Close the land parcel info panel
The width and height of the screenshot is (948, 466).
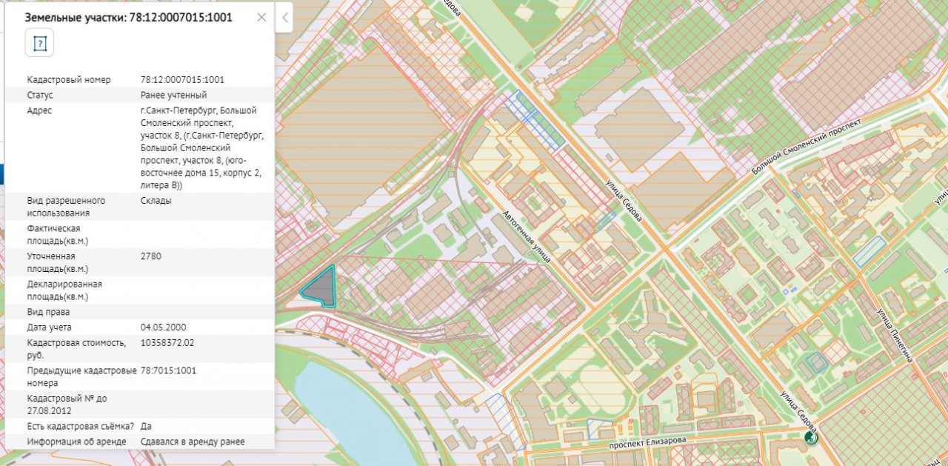(x=261, y=17)
